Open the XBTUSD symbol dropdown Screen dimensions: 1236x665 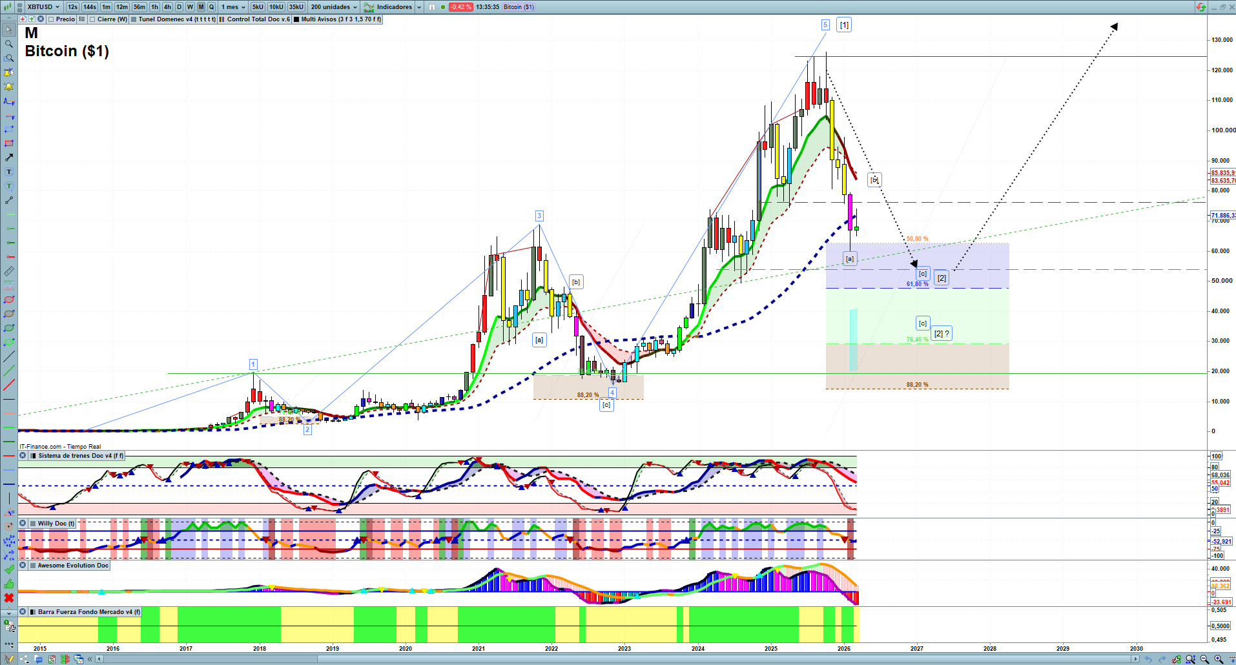coord(43,7)
